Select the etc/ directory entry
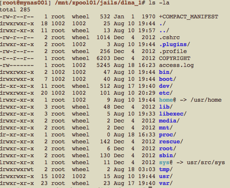230x188 pixels. tap(166, 93)
